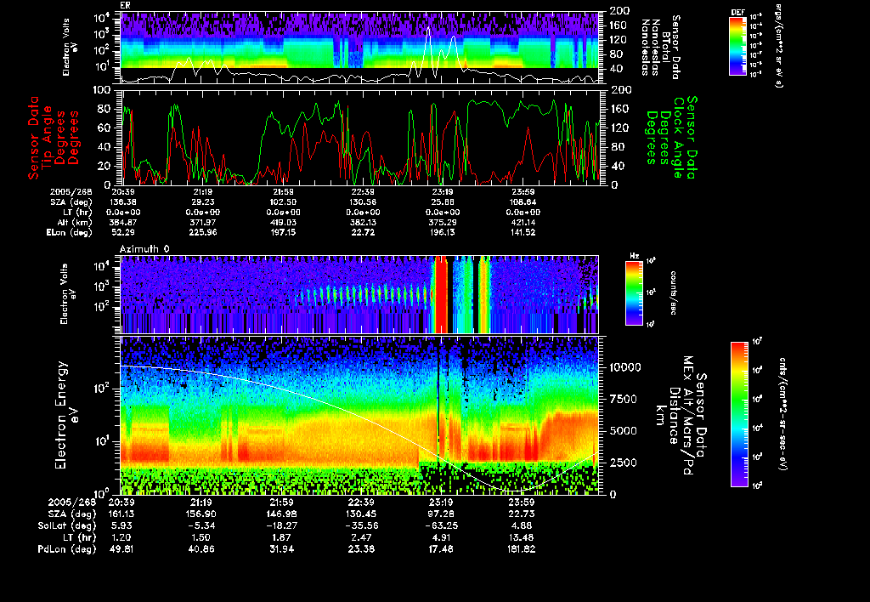
Task: Click ELon value "197.15"
Action: pyautogui.click(x=283, y=233)
